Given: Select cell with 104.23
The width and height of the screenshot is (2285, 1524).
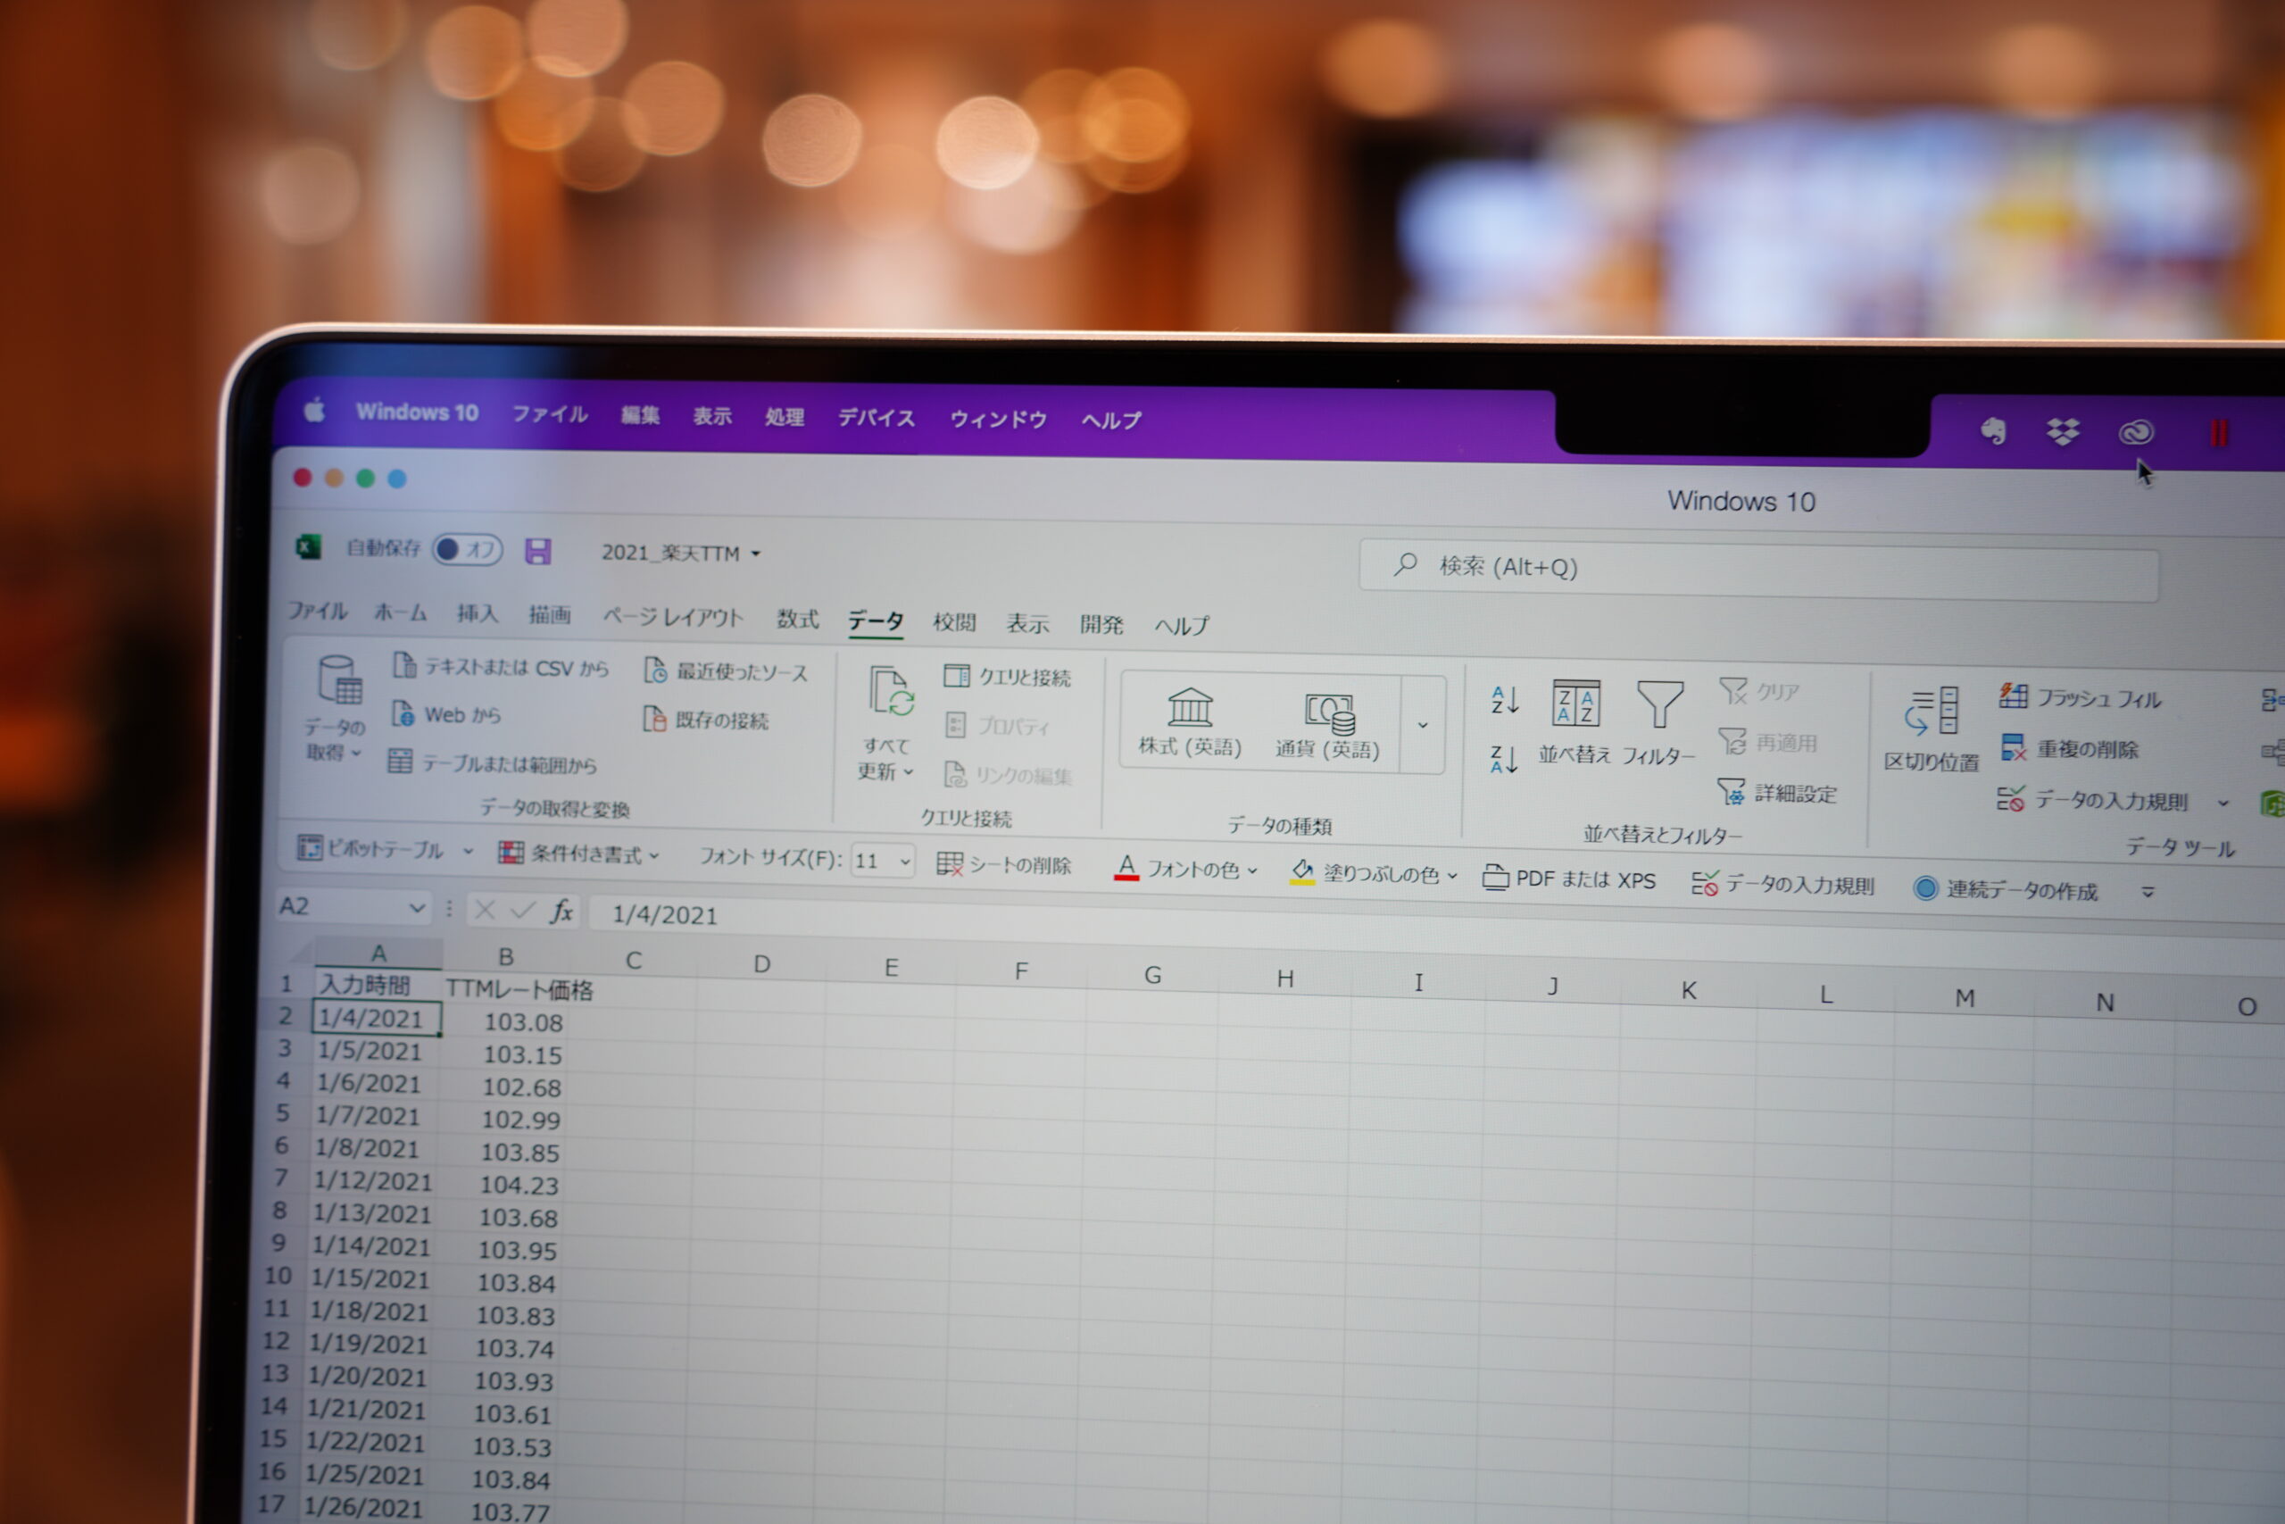Looking at the screenshot, I should [504, 1184].
